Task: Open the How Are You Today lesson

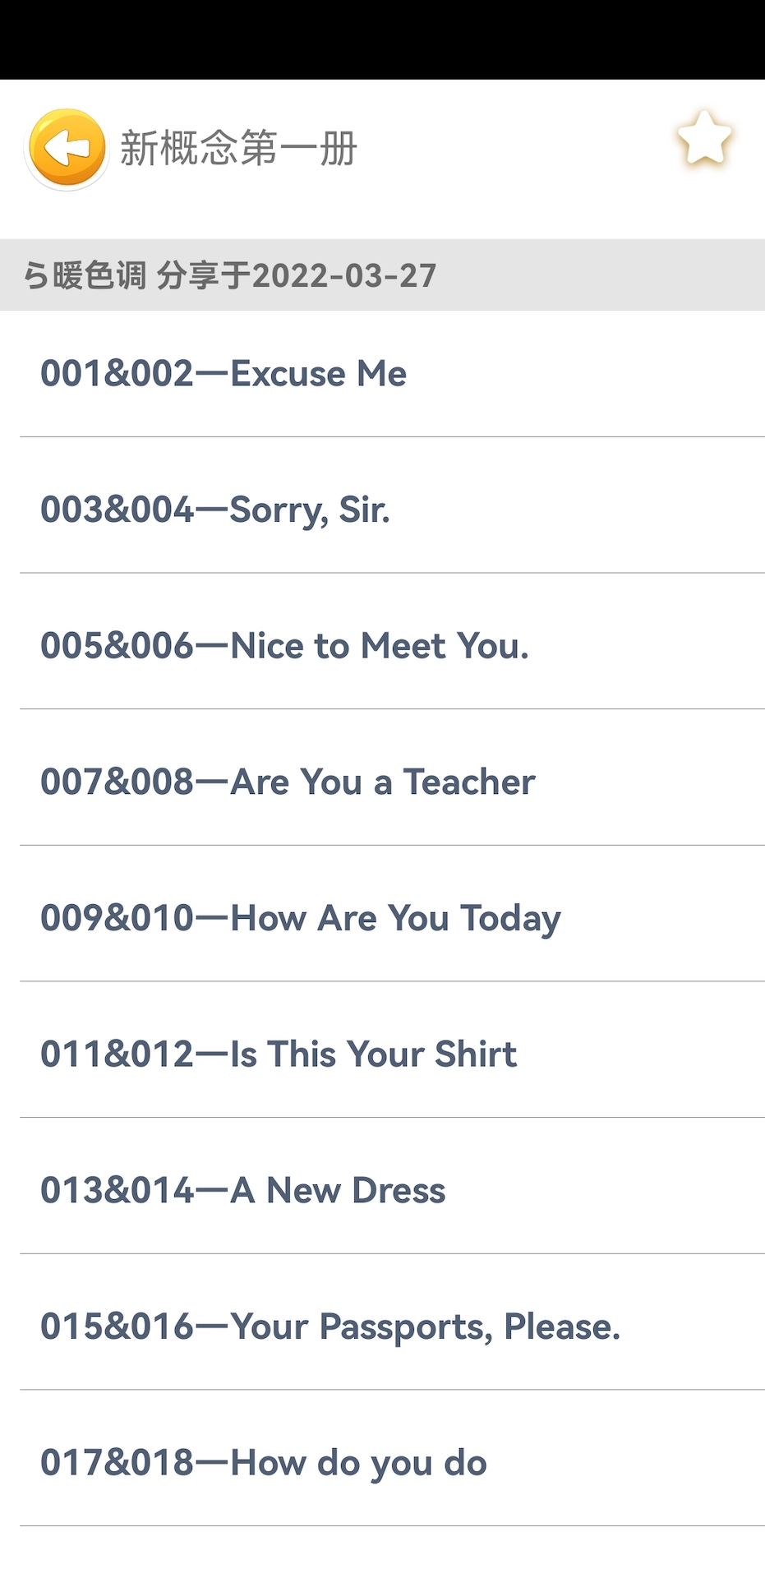Action: coord(395,918)
